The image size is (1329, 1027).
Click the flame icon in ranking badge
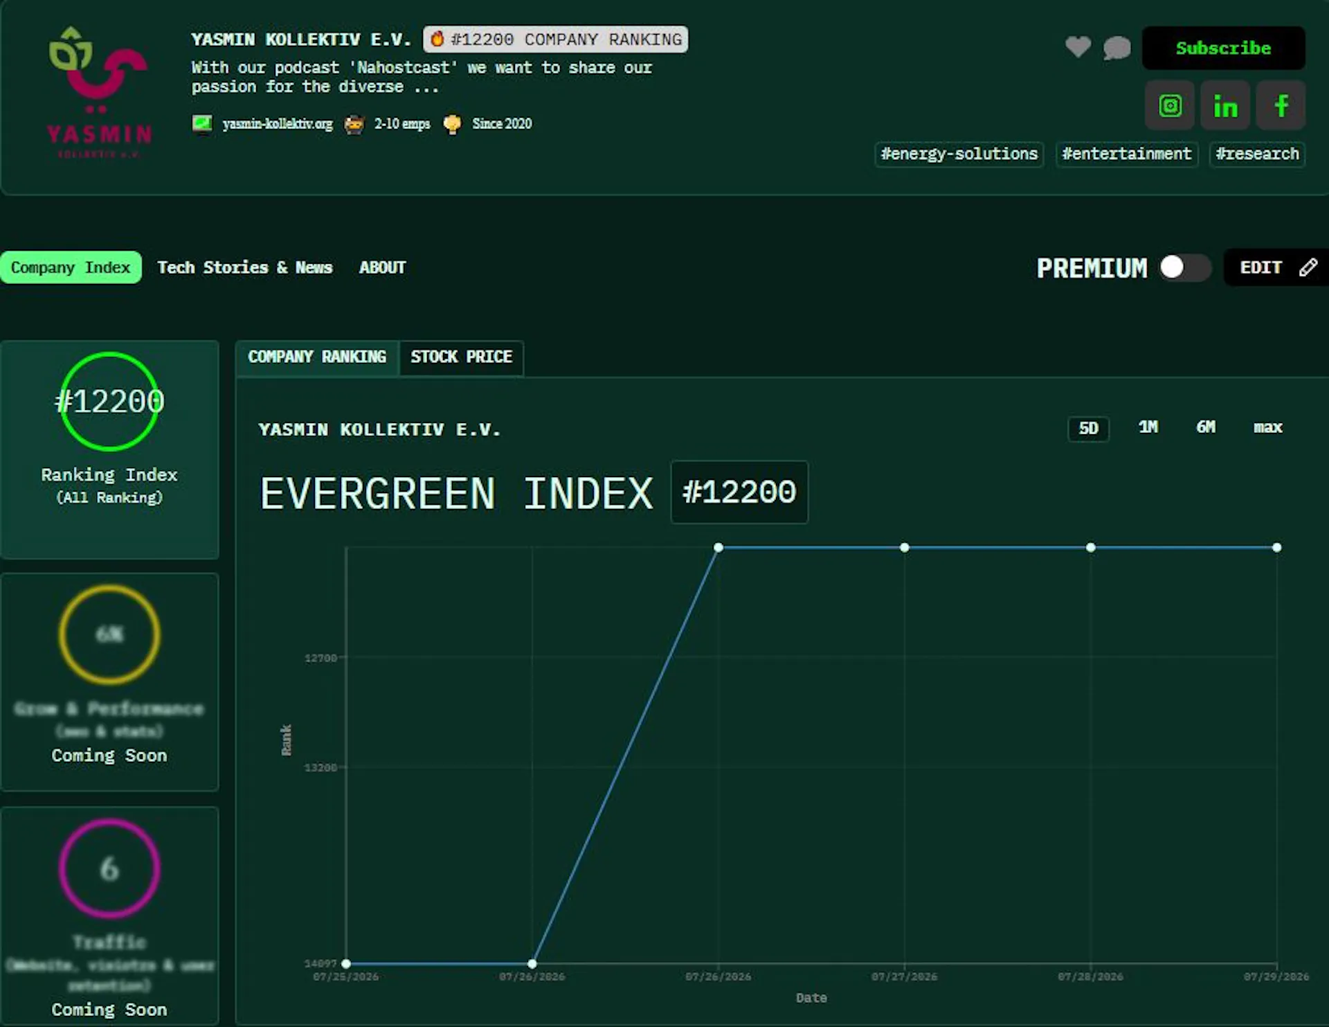437,39
